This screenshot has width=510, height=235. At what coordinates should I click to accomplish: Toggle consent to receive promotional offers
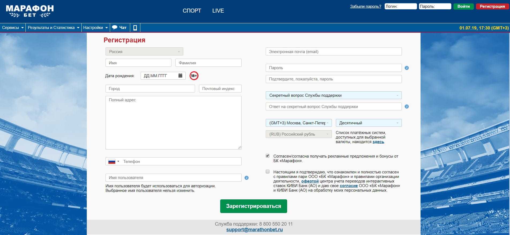[268, 156]
